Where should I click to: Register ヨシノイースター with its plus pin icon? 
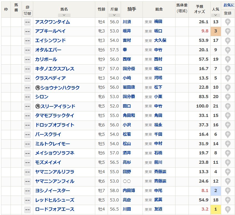pos(228,191)
